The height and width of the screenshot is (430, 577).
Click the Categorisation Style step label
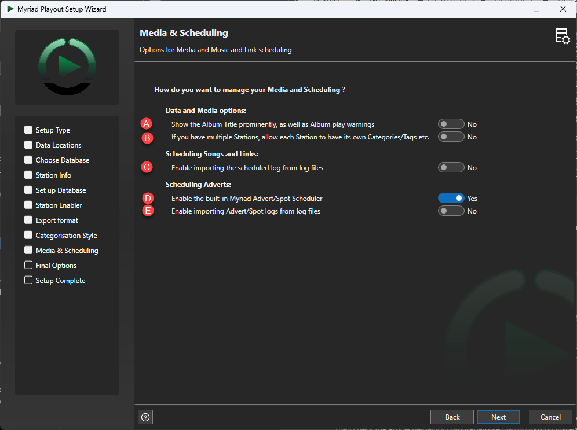tap(66, 236)
